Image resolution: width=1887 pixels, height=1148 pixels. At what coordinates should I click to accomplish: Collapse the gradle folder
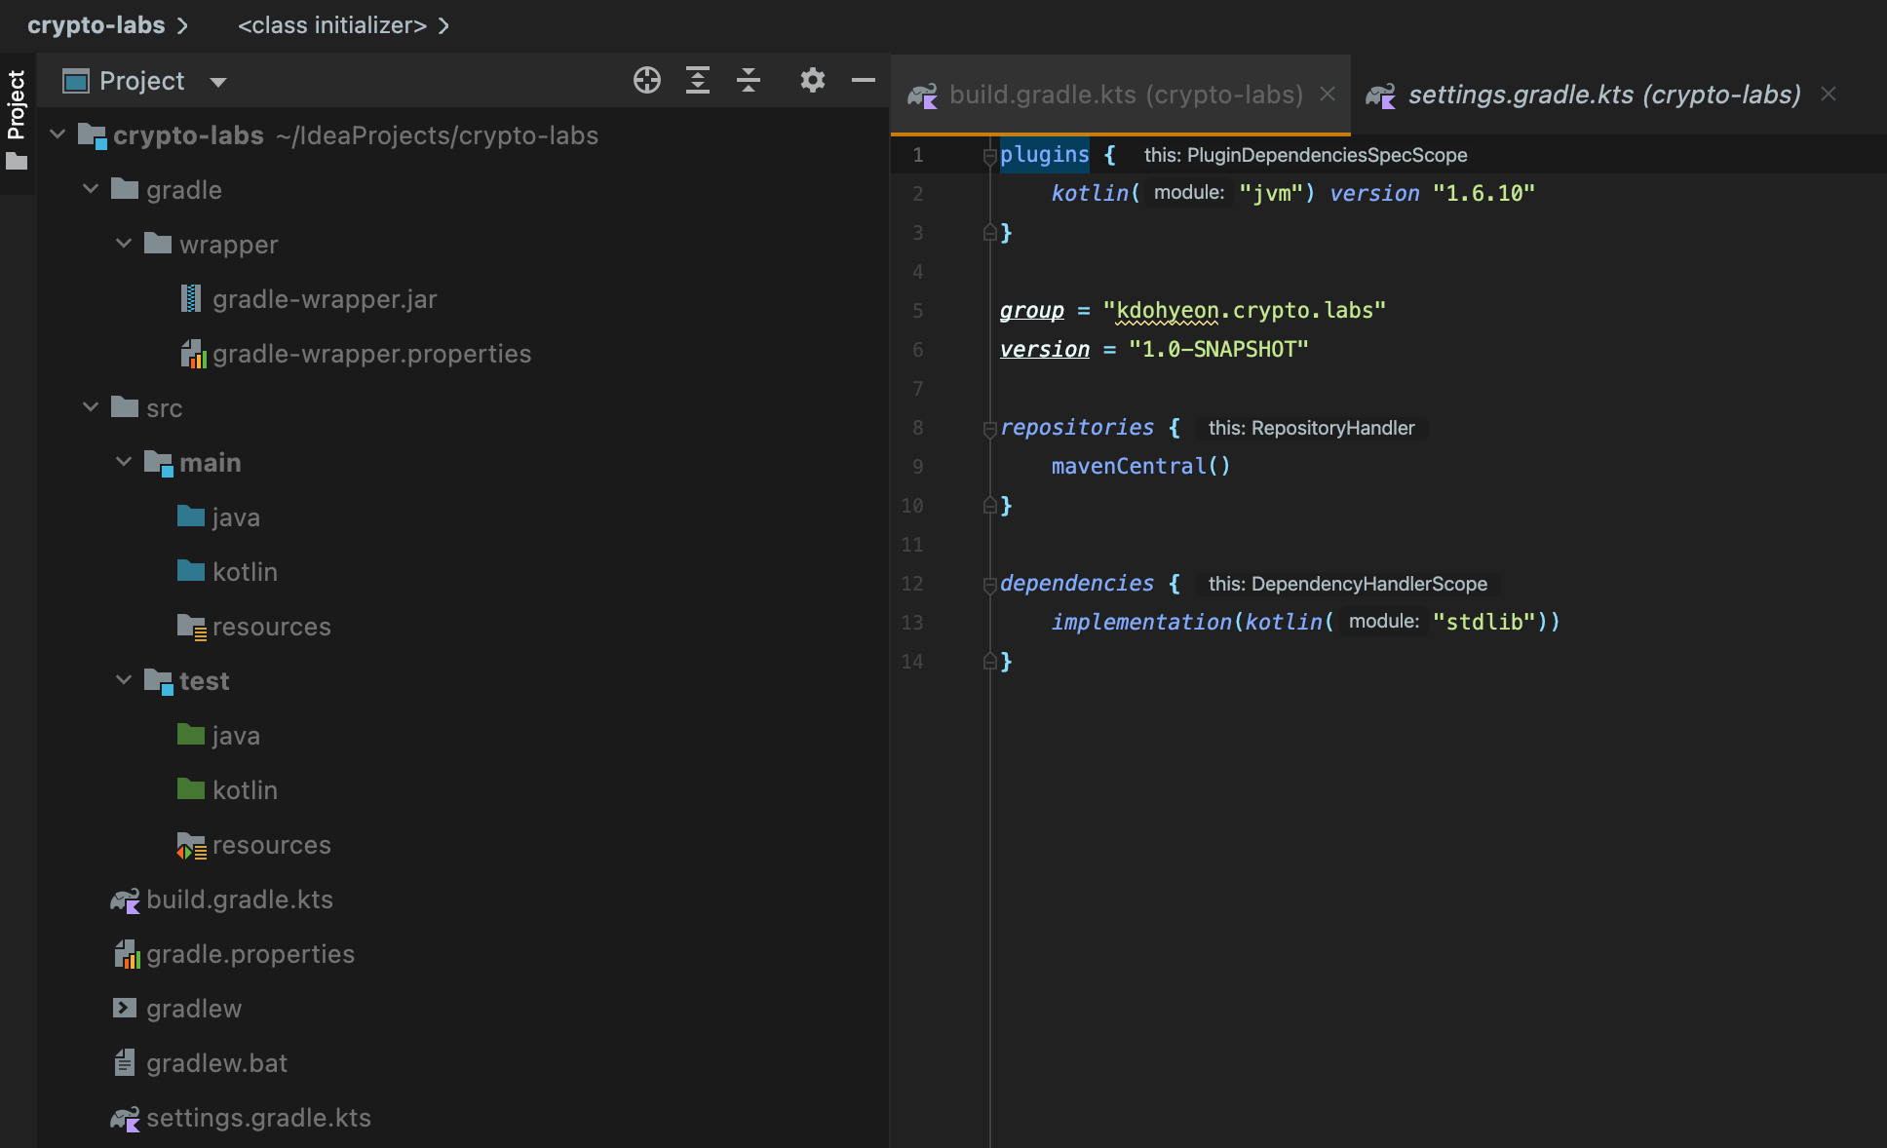pos(91,189)
